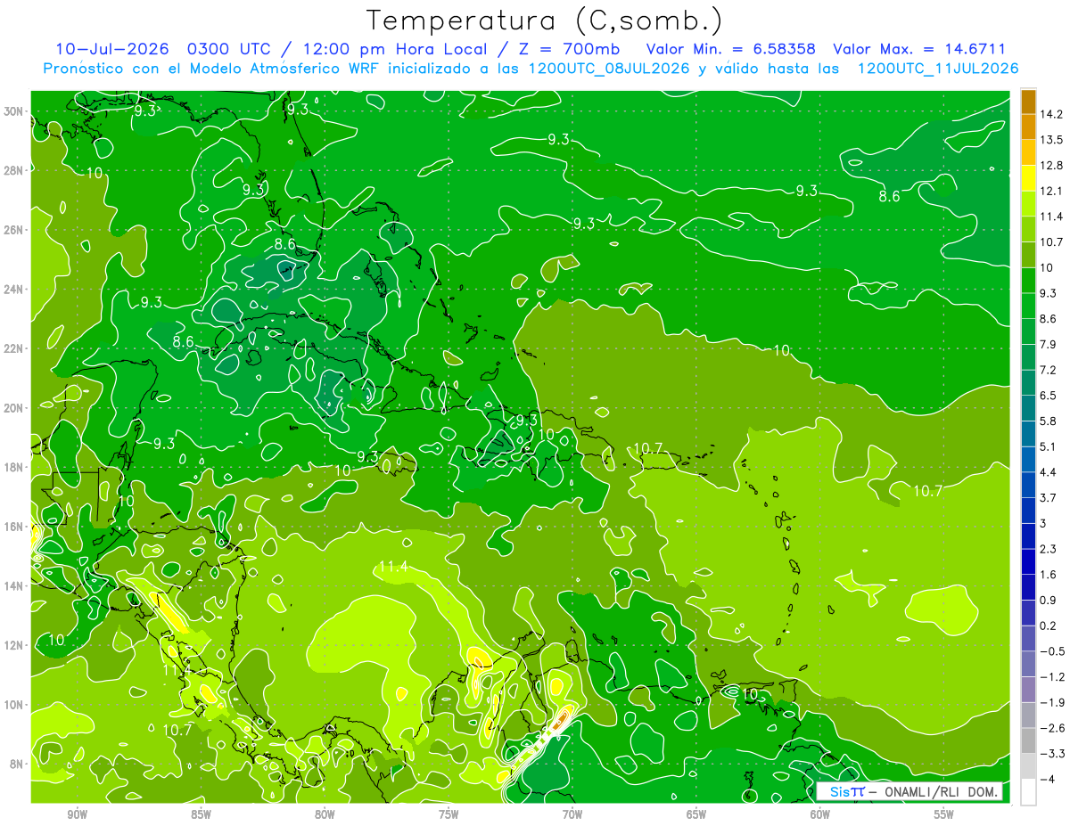The image size is (1070, 826).
Task: Click the 20N latitude axis label
Action: [15, 408]
